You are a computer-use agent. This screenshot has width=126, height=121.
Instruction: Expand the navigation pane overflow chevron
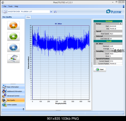point(23,109)
